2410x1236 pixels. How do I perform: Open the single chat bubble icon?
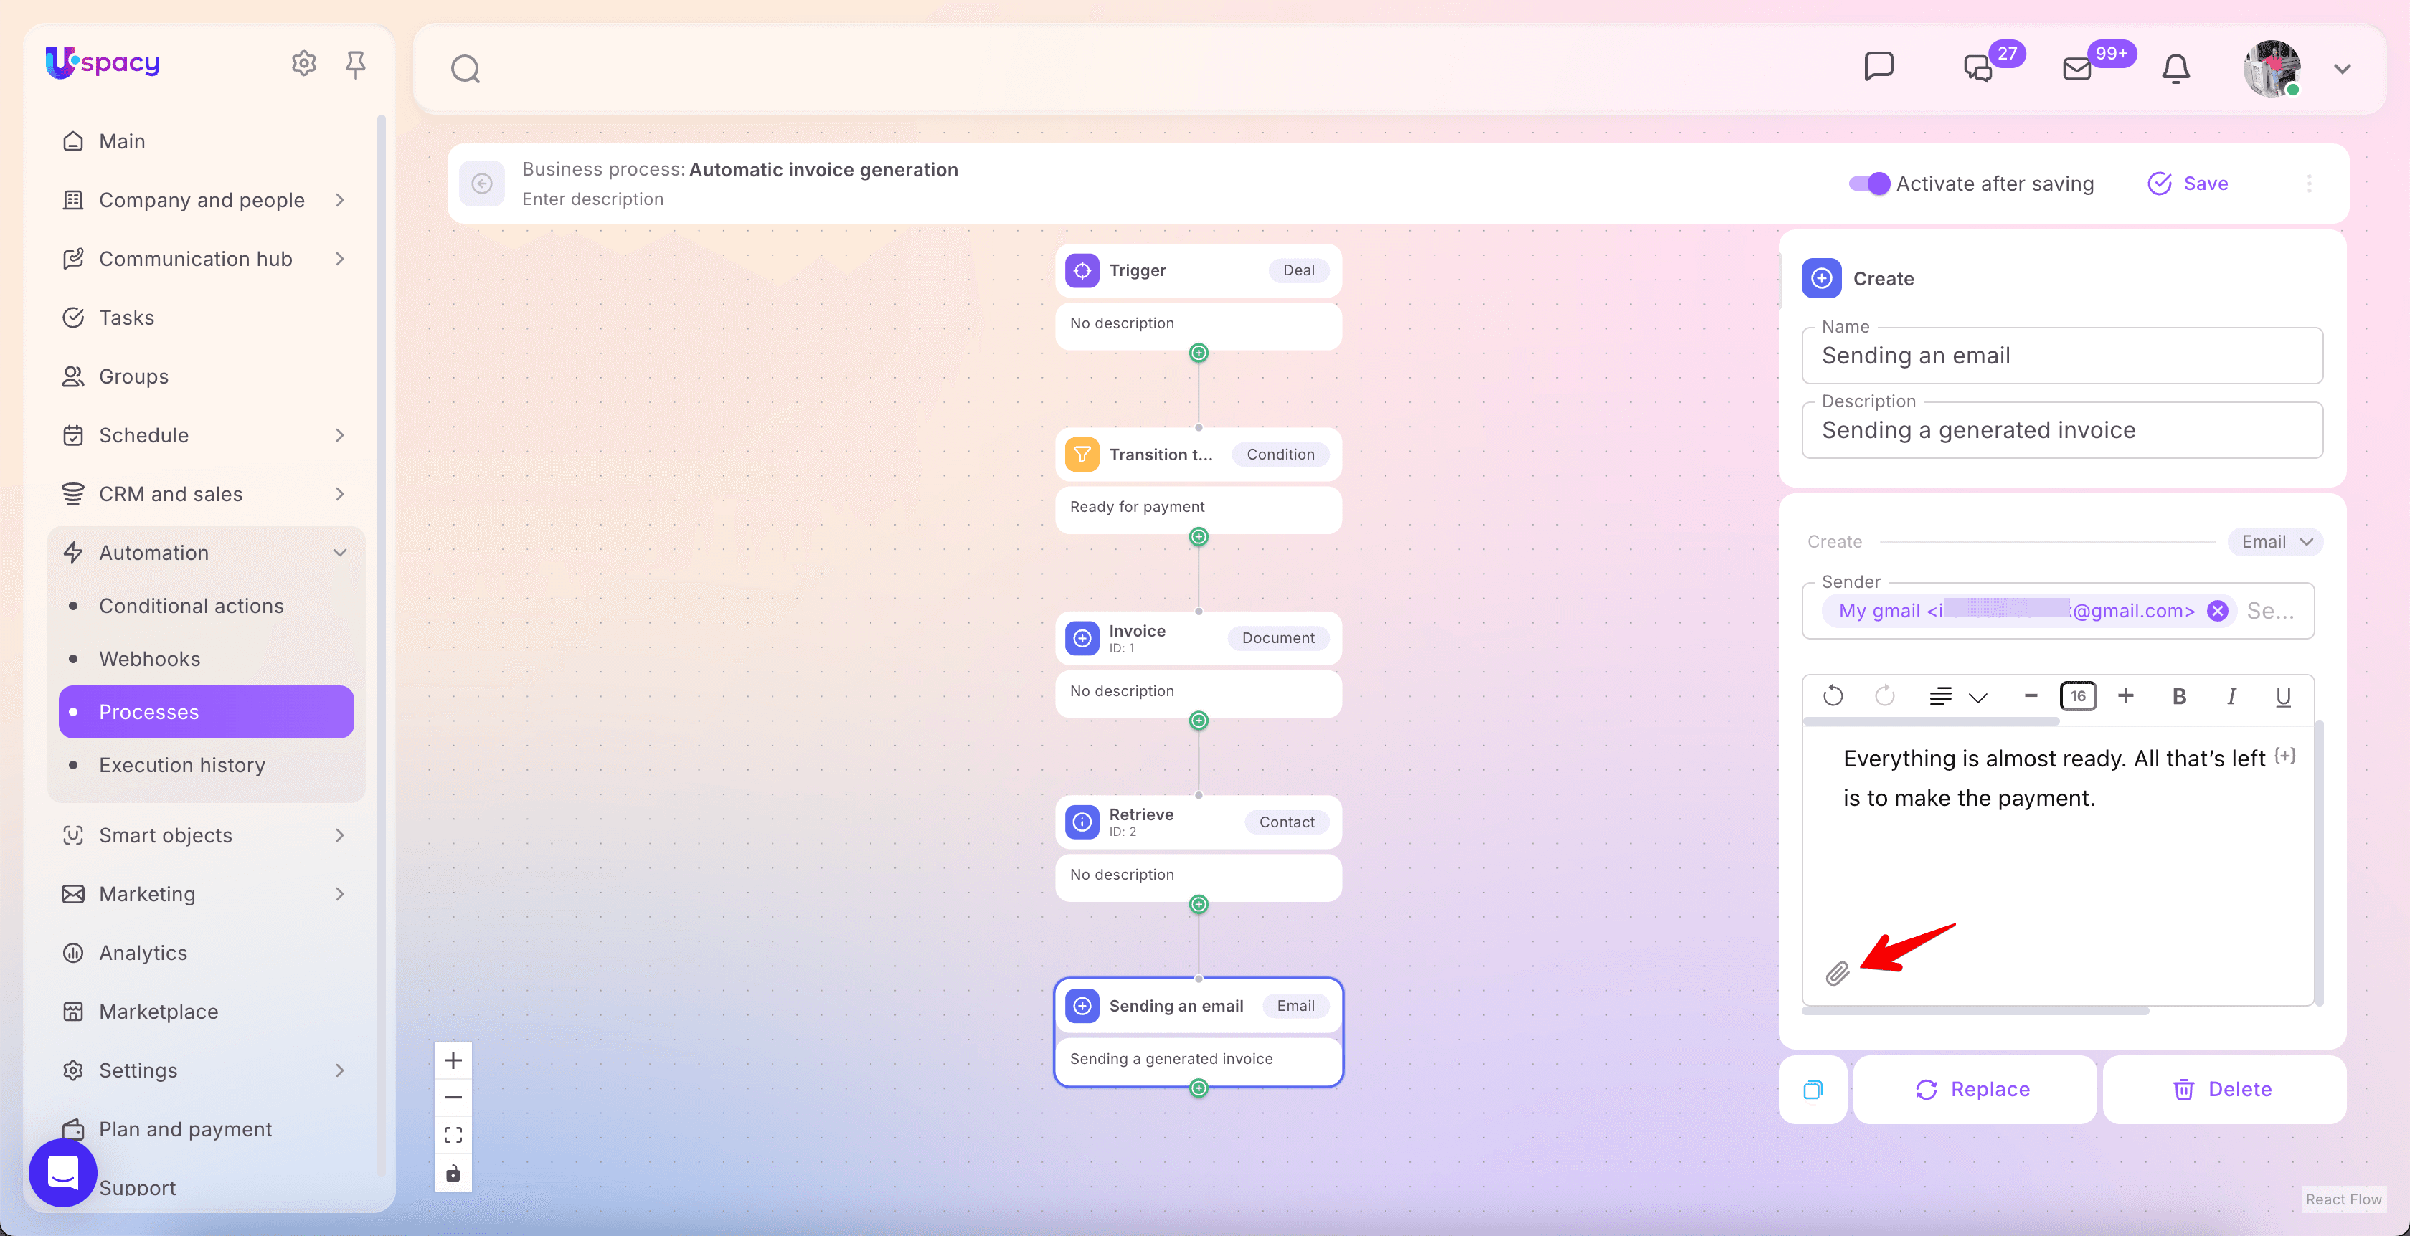click(x=1879, y=67)
